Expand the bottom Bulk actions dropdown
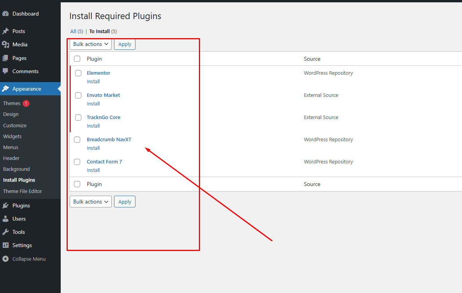This screenshot has width=462, height=293. 91,202
